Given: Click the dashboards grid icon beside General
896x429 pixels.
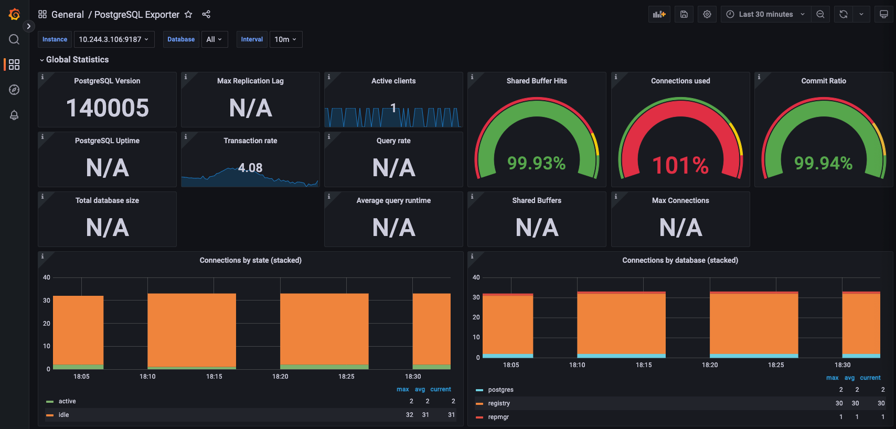Looking at the screenshot, I should pyautogui.click(x=42, y=14).
